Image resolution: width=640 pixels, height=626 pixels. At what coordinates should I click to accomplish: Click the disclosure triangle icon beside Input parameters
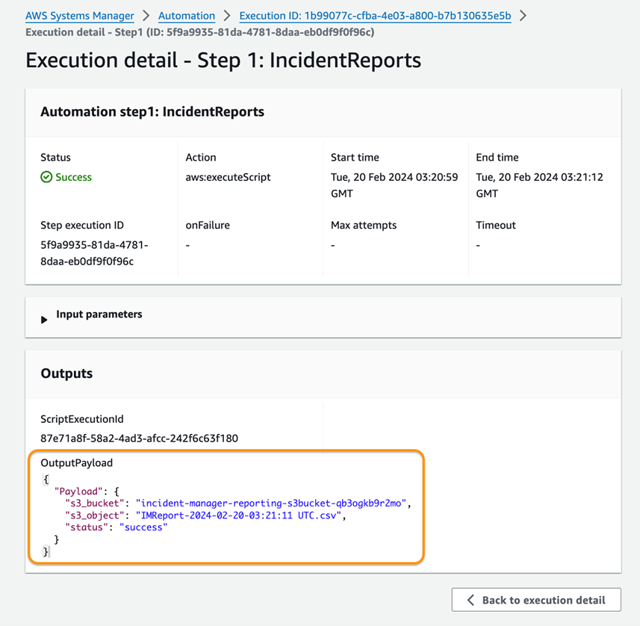(x=45, y=315)
